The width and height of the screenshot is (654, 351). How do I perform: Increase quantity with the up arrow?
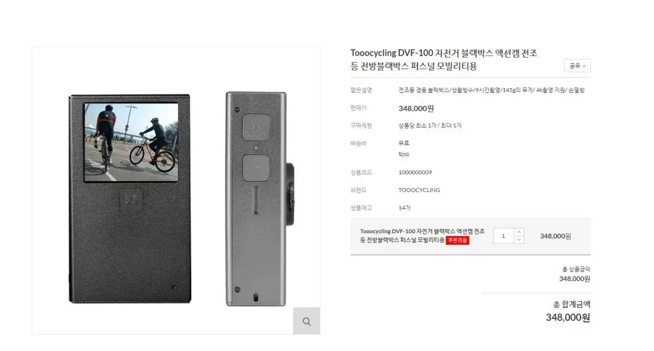(519, 232)
